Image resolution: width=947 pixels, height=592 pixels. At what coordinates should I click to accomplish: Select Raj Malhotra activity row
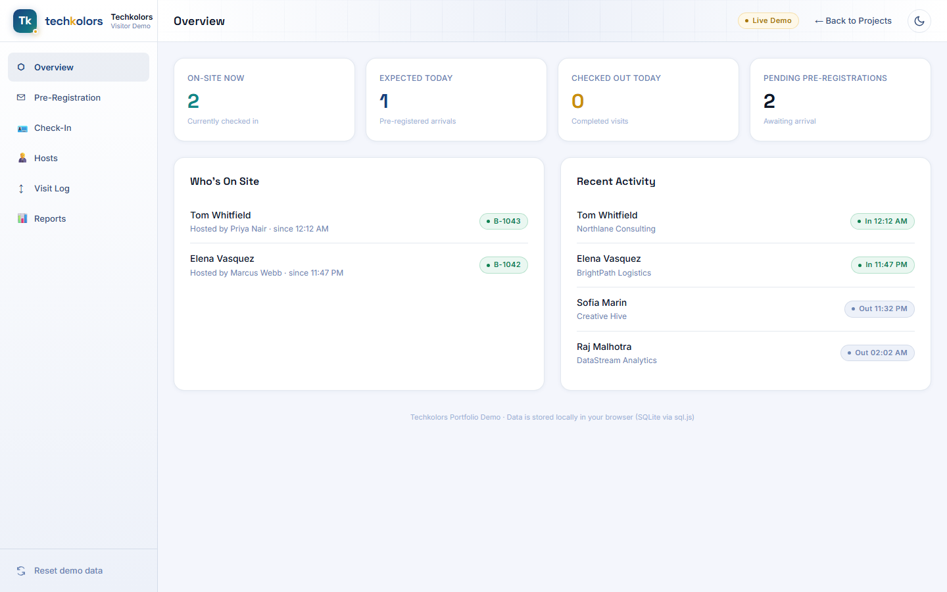coord(746,353)
